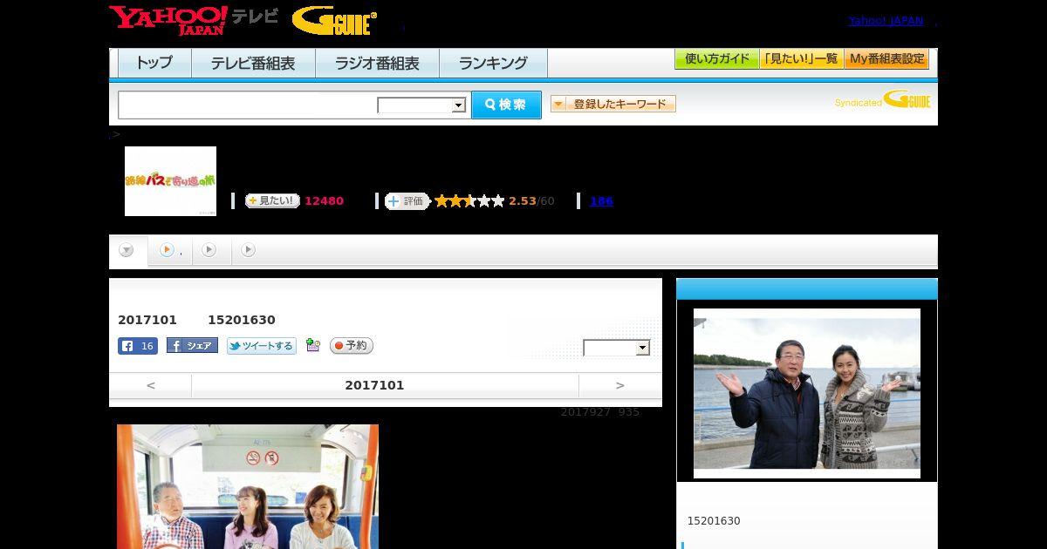The image size is (1047, 549).
Task: Open My番組表設定 settings
Action: [886, 59]
